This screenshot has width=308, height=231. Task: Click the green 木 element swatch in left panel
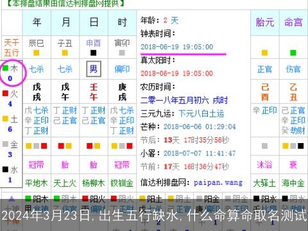click(5, 68)
